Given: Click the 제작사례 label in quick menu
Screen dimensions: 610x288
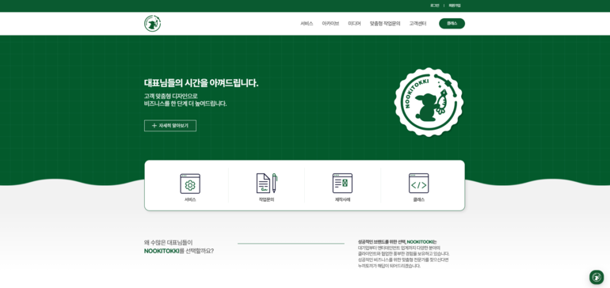Looking at the screenshot, I should click(x=342, y=199).
